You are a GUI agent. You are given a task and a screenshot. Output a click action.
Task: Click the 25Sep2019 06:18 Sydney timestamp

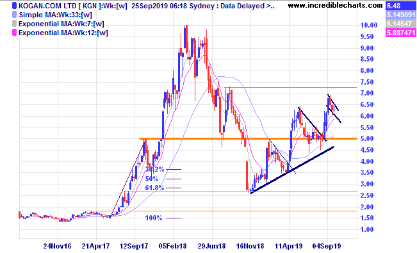[x=172, y=6]
